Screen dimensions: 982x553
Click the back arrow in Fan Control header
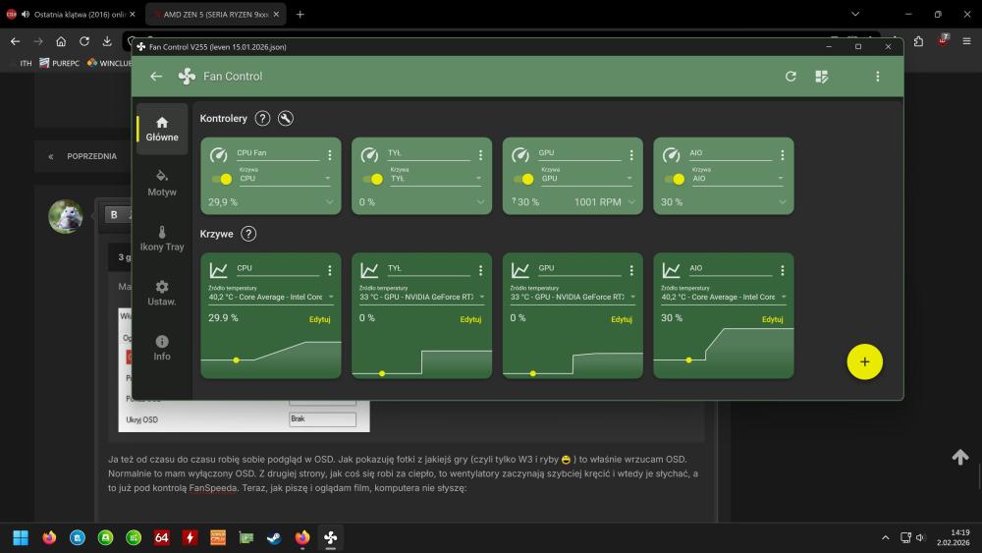156,77
